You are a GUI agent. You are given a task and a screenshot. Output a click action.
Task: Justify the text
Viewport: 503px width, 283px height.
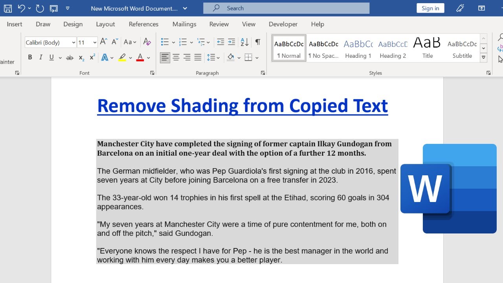tap(198, 57)
